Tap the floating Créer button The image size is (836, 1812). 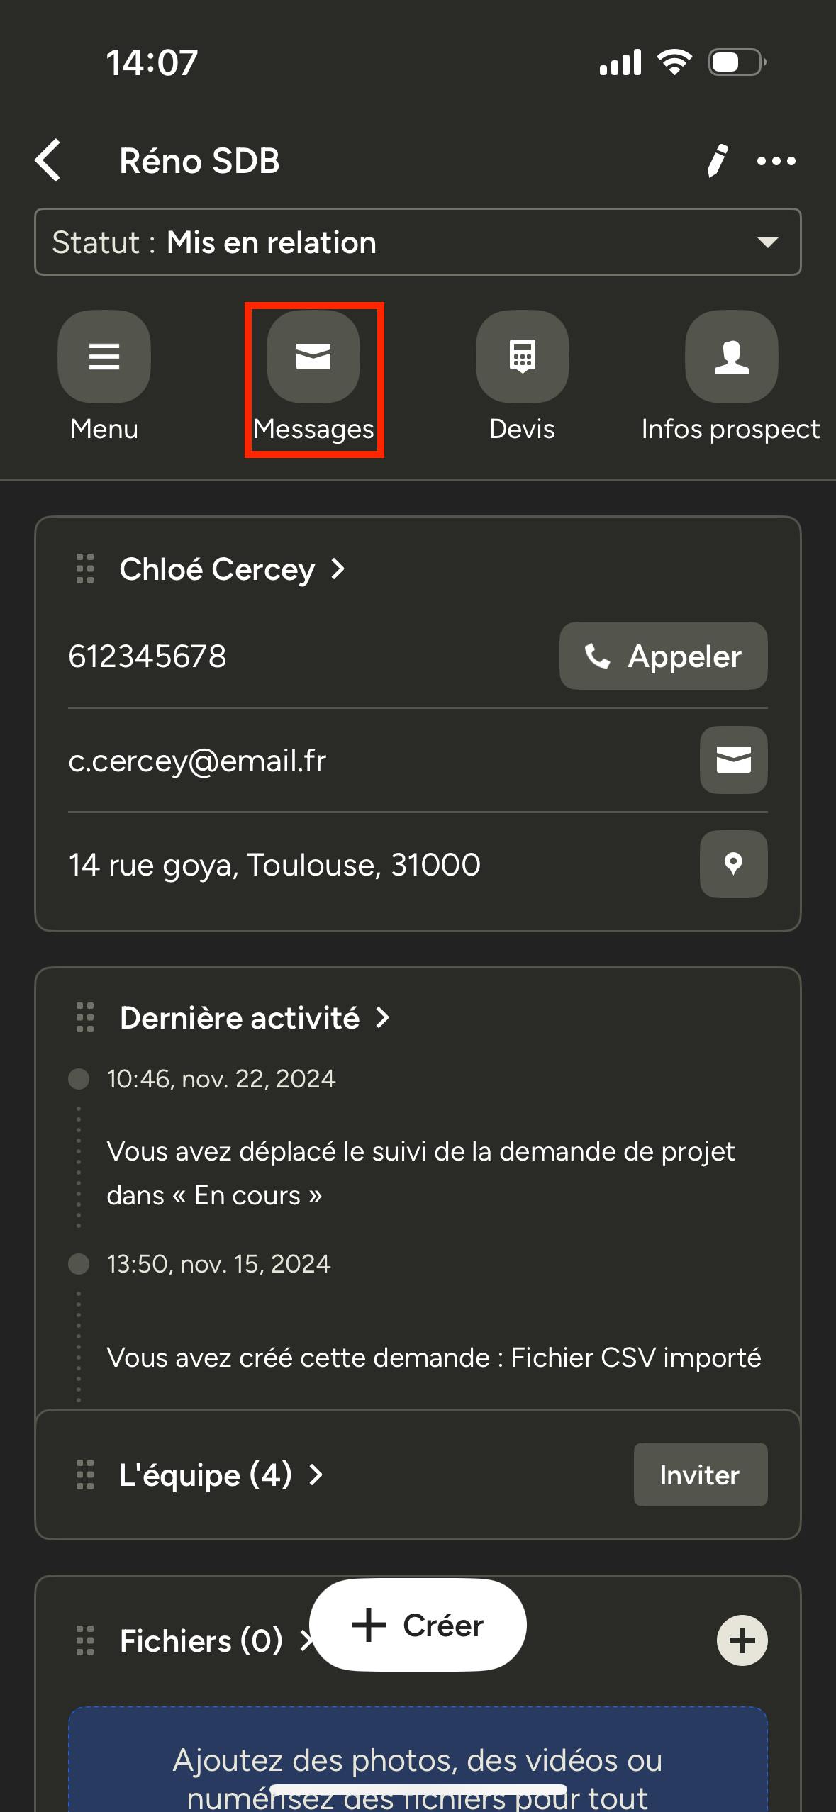(x=418, y=1625)
